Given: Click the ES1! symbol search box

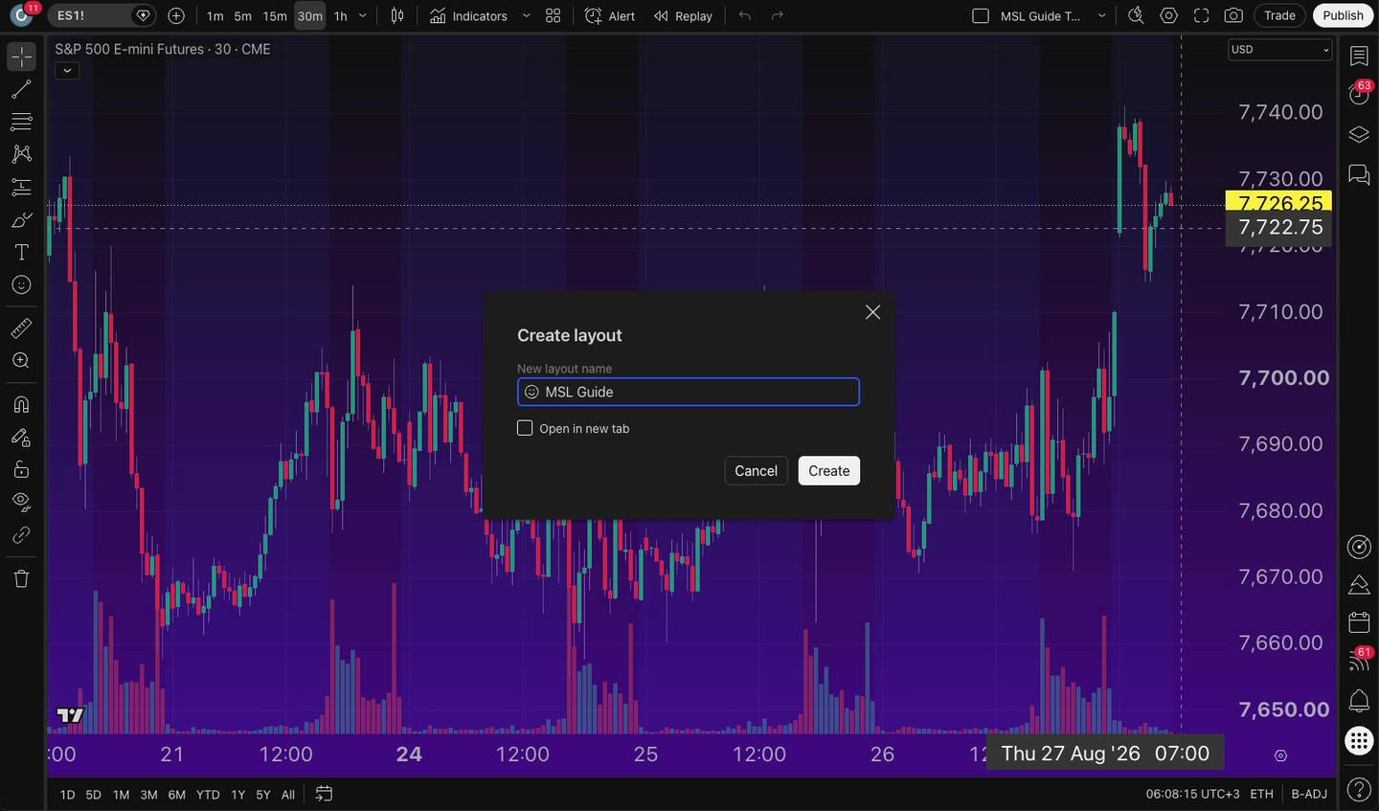Looking at the screenshot, I should 102,15.
